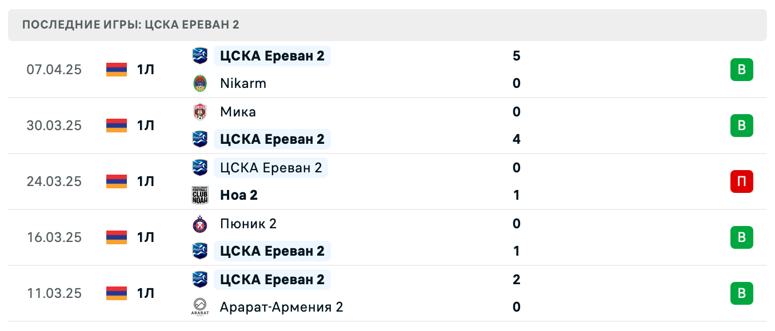Image resolution: width=775 pixels, height=331 pixels.
Task: Select the highlighted ЦСКА Ереван 2 chip on 30.03.25
Action: [x=272, y=139]
